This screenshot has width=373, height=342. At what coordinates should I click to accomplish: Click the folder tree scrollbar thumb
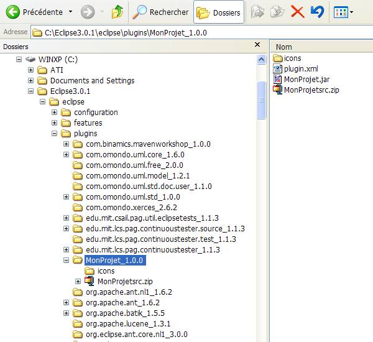(262, 100)
